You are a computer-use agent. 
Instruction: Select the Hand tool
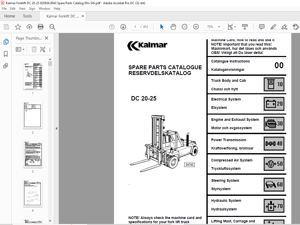(173, 27)
